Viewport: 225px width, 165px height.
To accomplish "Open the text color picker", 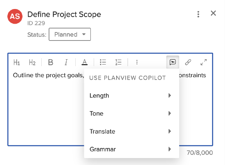I will coord(85,62).
